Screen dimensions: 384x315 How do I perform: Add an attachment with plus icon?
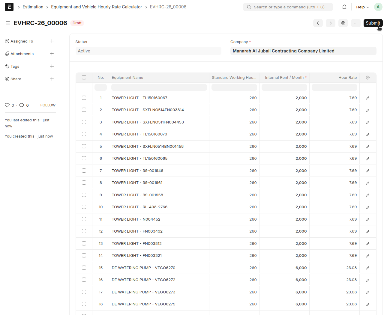click(x=52, y=54)
